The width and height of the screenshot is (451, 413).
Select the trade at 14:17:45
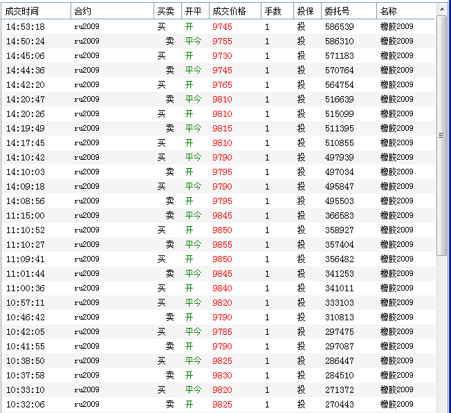coord(219,143)
